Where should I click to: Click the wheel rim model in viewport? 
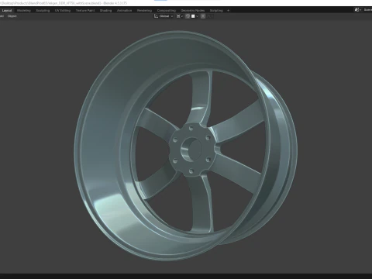point(103,155)
